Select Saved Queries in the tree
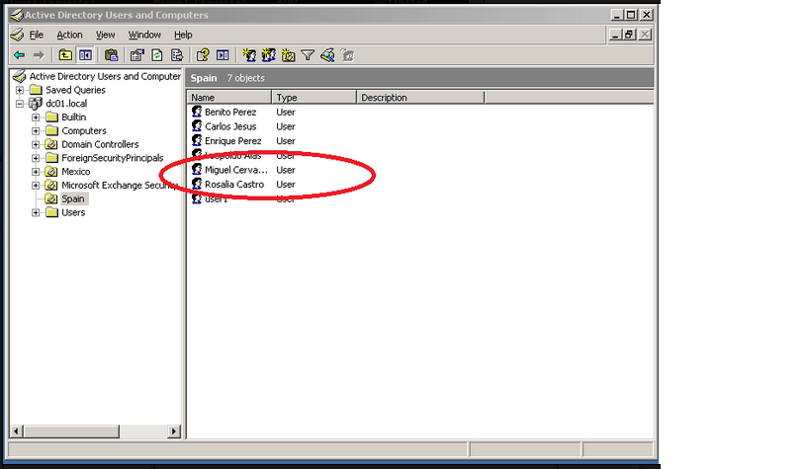Screen dimensions: 810x469 [x=75, y=90]
